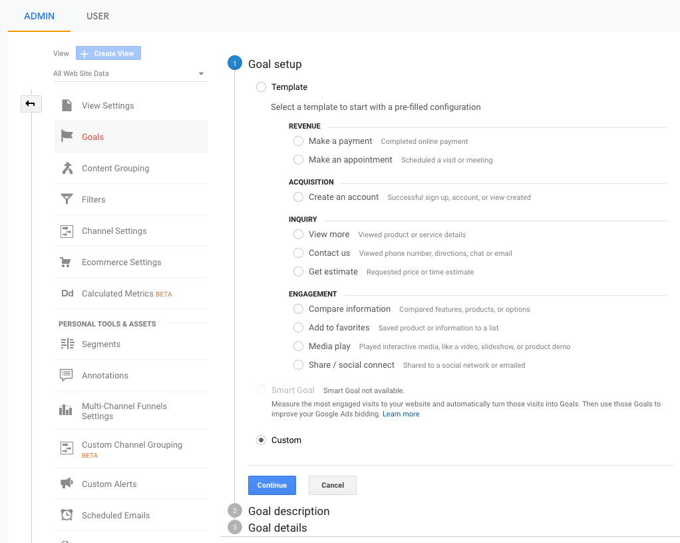
Task: Choose the Get estimate radio button
Action: [298, 272]
